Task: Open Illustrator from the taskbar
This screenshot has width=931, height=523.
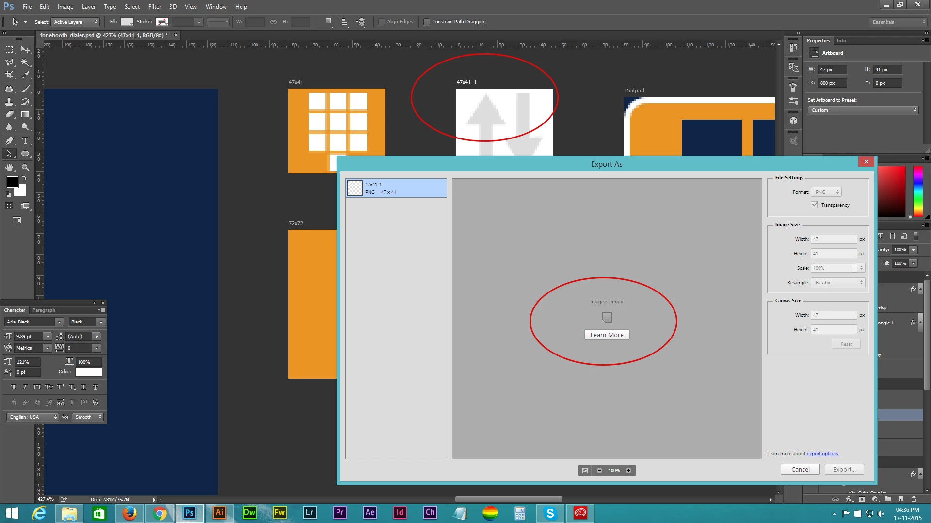Action: 219,513
